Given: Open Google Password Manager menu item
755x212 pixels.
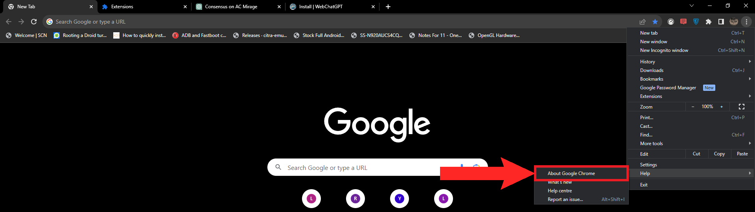Looking at the screenshot, I should click(691, 88).
